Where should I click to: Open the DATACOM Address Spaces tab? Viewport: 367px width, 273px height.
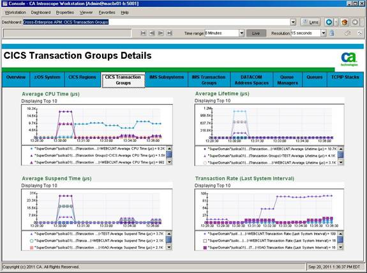[251, 80]
